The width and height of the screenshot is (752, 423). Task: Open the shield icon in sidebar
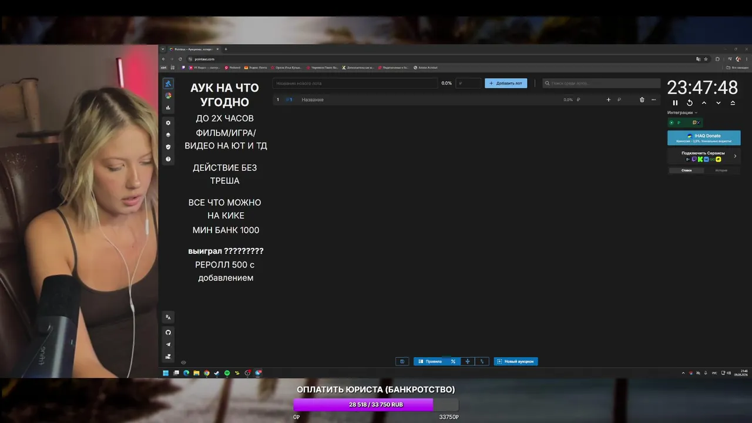[168, 147]
